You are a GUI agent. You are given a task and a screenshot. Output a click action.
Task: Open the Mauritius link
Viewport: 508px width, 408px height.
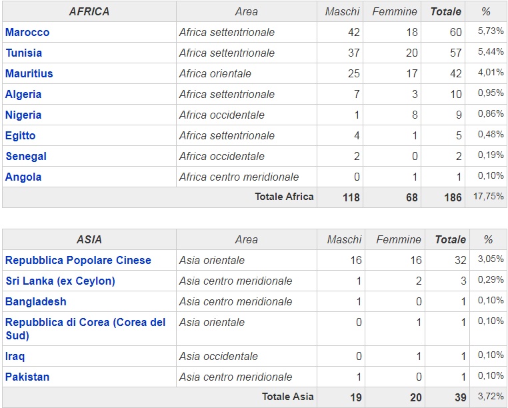(x=29, y=73)
